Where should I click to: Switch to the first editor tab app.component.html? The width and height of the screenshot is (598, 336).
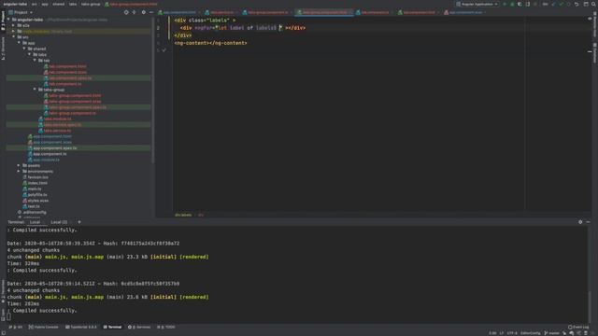coord(179,12)
